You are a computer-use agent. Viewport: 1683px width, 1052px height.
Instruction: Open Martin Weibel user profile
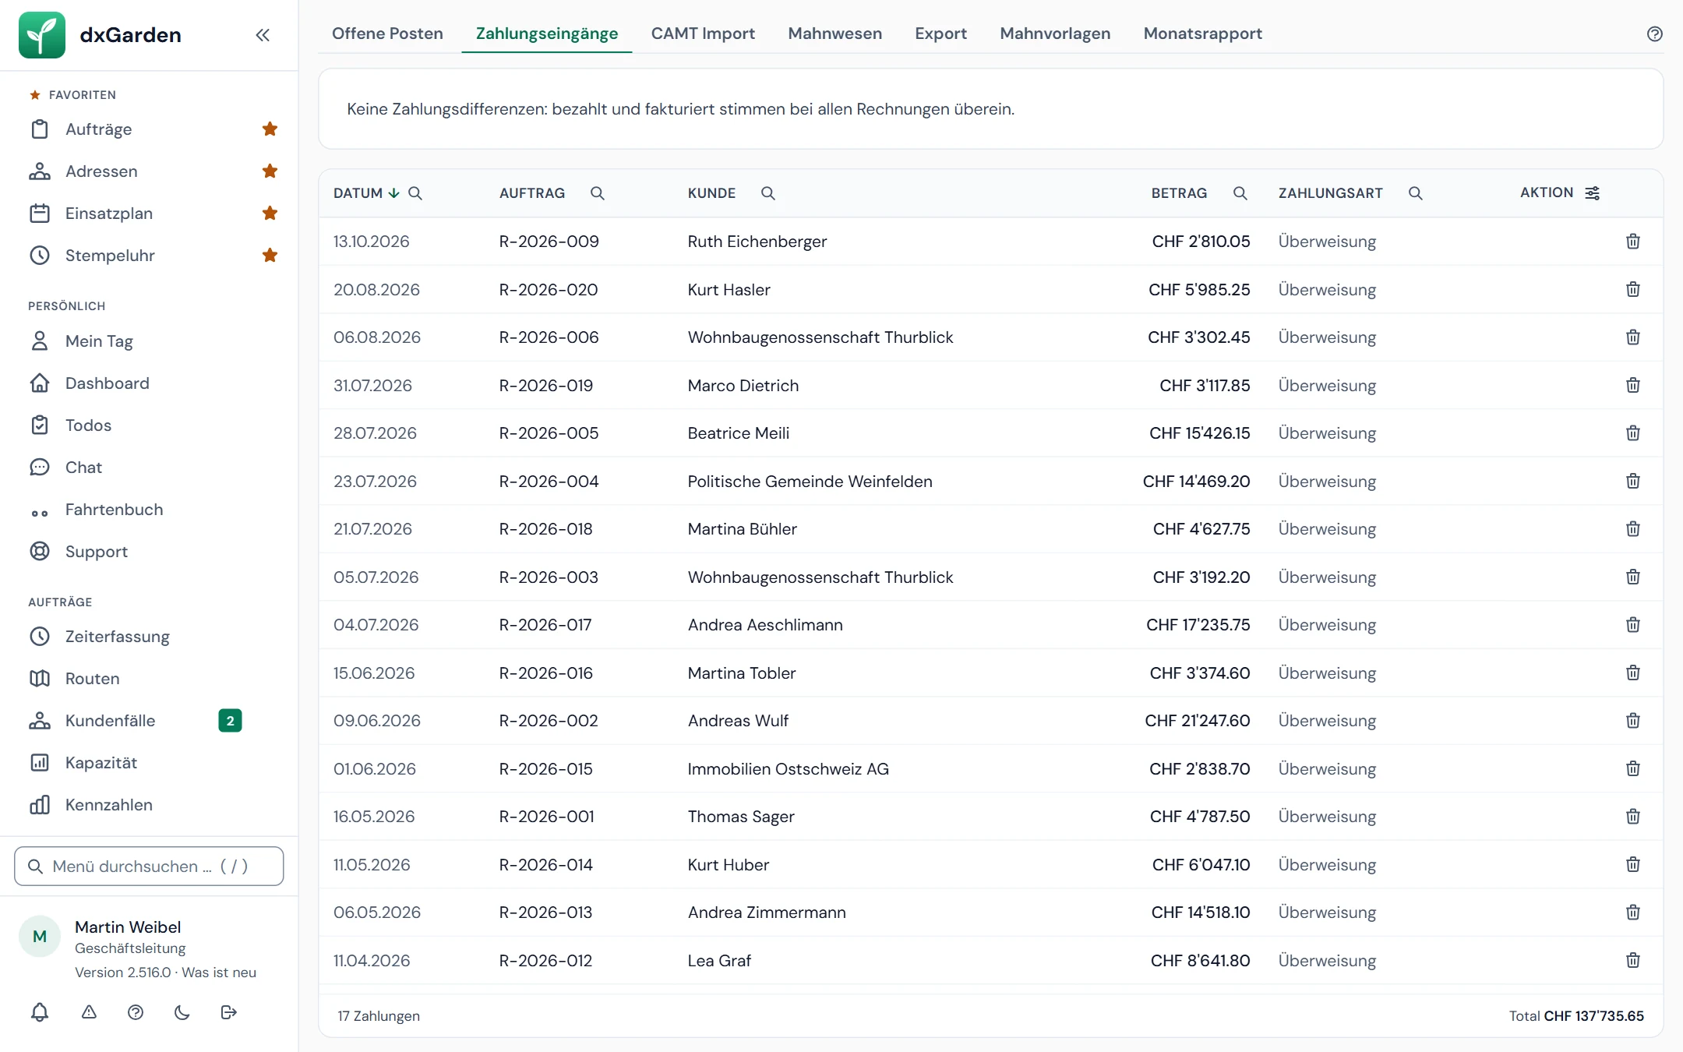pyautogui.click(x=128, y=927)
